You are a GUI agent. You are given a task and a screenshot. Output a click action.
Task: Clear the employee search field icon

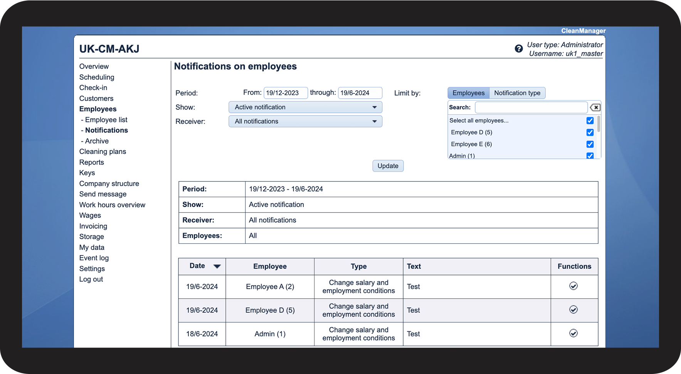[595, 107]
